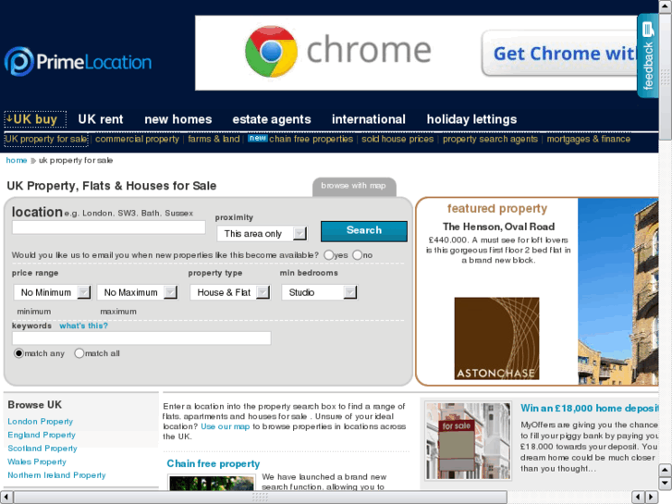Open UK property for sale submenu link
672x504 pixels.
tap(46, 139)
